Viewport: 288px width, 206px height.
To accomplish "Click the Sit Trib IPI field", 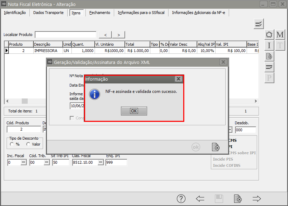I will 61,162.
